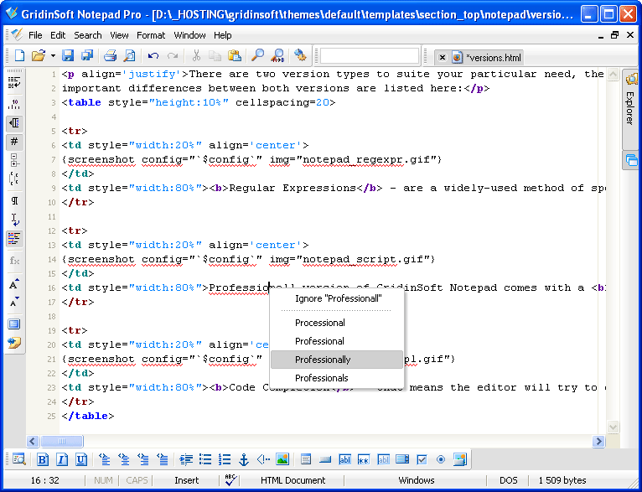Open the settings gear icon in toolbar
This screenshot has width=642, height=492.
(x=300, y=55)
